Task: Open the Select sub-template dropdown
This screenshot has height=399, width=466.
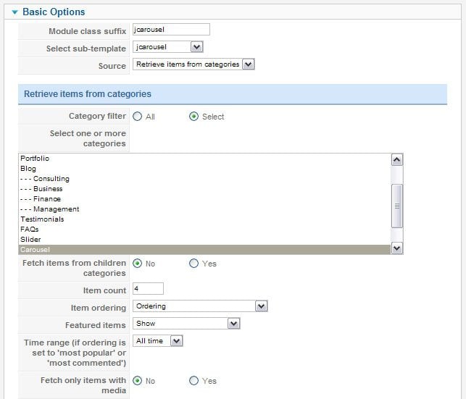Action: pyautogui.click(x=168, y=47)
